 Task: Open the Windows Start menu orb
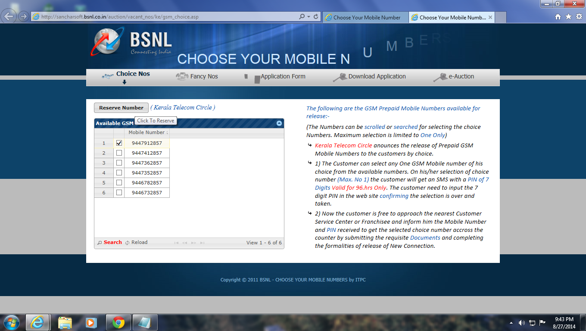pos(11,322)
